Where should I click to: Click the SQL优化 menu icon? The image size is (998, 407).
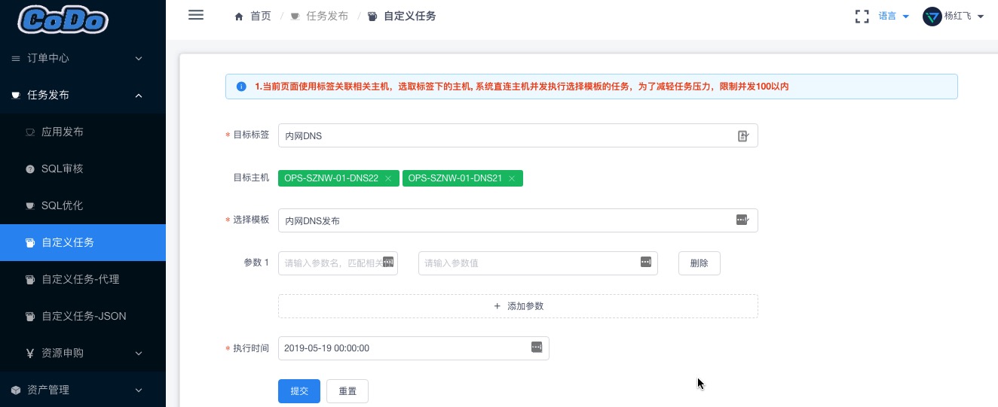(x=30, y=205)
